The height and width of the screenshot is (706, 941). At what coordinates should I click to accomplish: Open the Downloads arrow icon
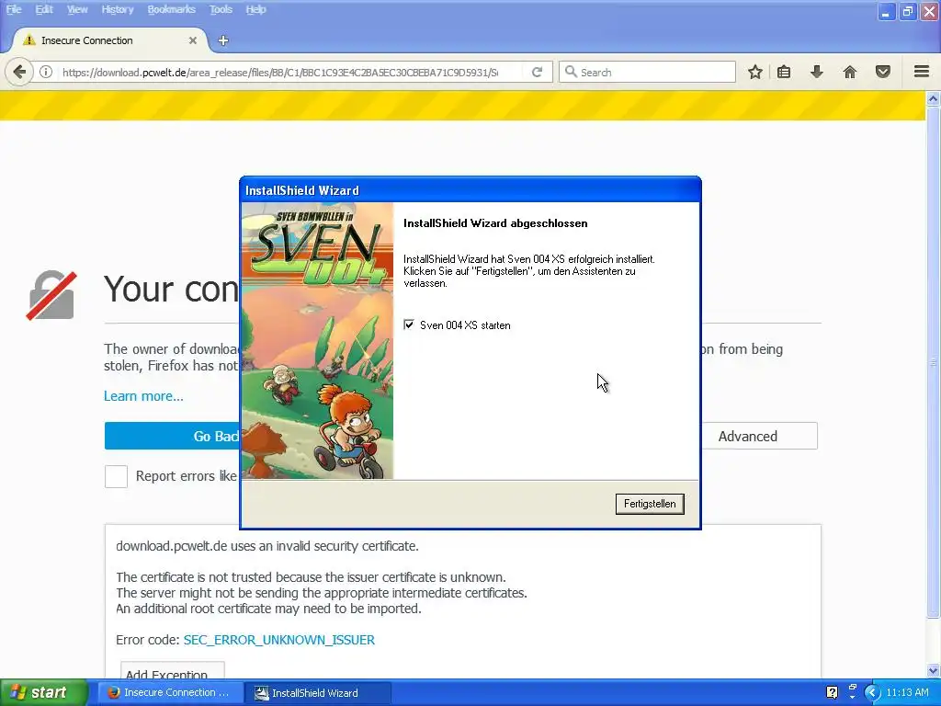[817, 72]
